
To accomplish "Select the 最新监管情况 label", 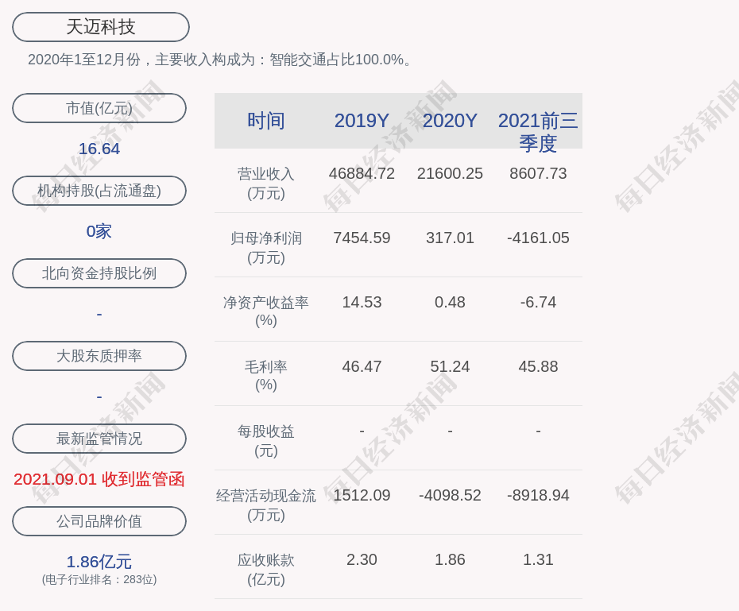I will 99,439.
